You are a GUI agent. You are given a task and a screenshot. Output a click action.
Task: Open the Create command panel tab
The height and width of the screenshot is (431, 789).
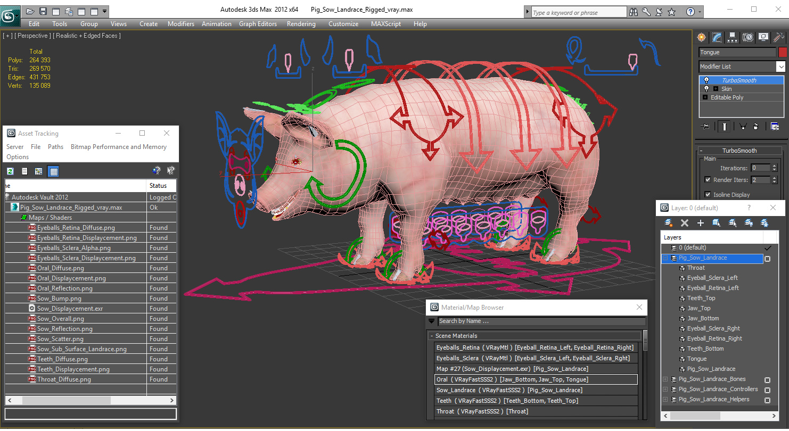(x=701, y=37)
